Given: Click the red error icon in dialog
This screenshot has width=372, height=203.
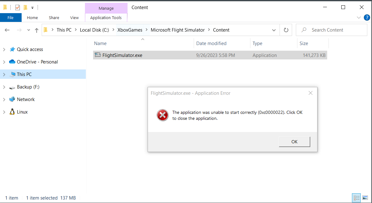Looking at the screenshot, I should pos(163,115).
